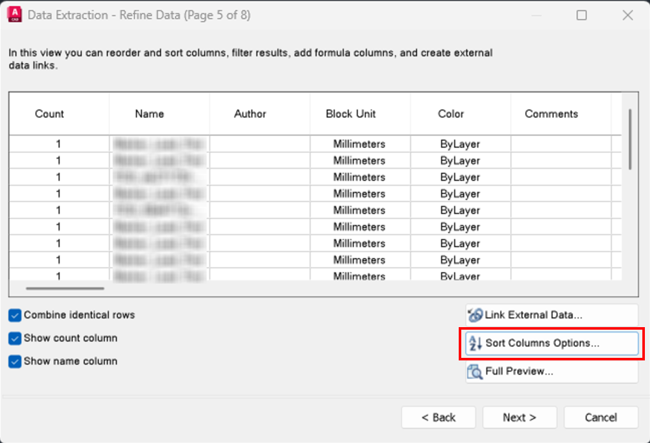Click the horizontal scrollbar below the table
This screenshot has width=650, height=443.
[64, 289]
